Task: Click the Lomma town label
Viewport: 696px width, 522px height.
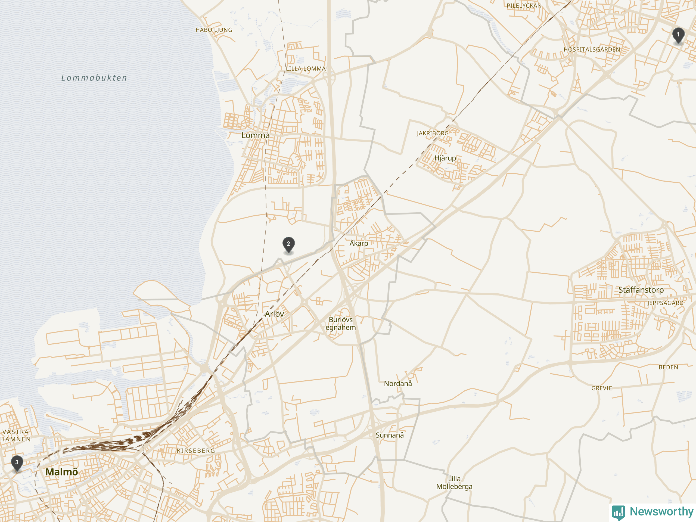Action: pos(256,135)
